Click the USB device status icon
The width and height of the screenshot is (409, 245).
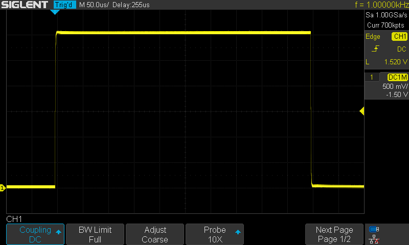point(374,229)
